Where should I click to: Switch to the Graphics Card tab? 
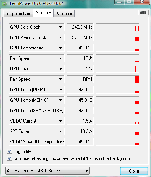click(x=18, y=14)
